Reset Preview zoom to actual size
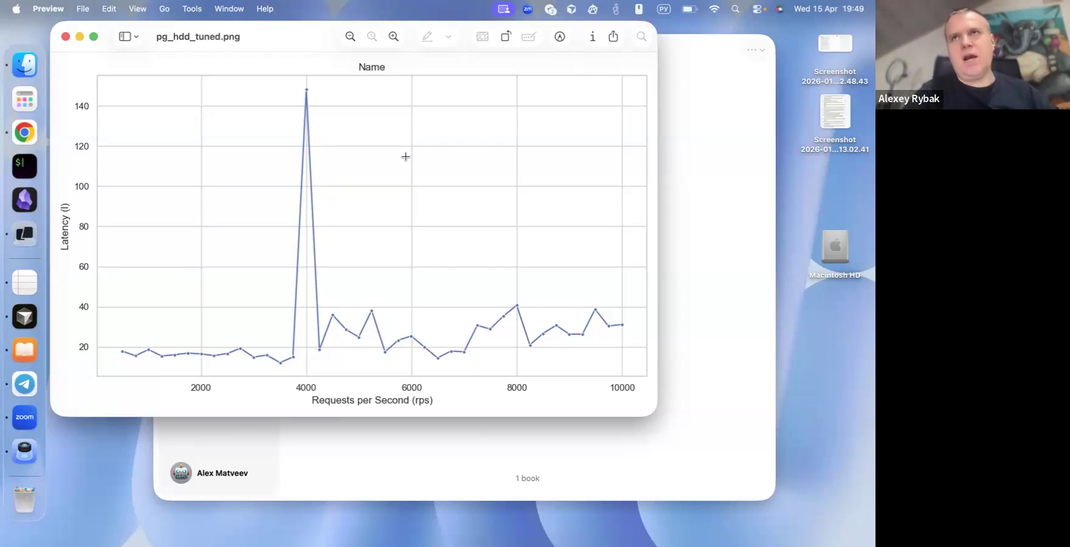 click(372, 36)
